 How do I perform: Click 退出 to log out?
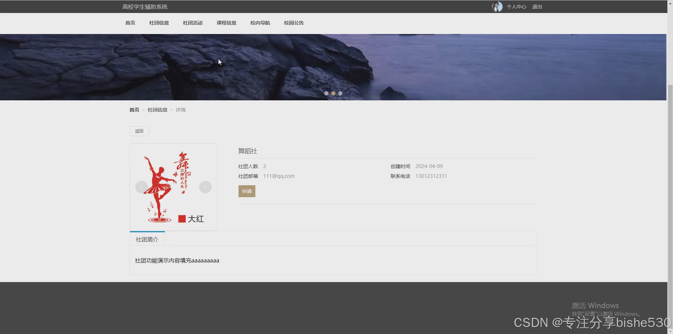[x=537, y=6]
